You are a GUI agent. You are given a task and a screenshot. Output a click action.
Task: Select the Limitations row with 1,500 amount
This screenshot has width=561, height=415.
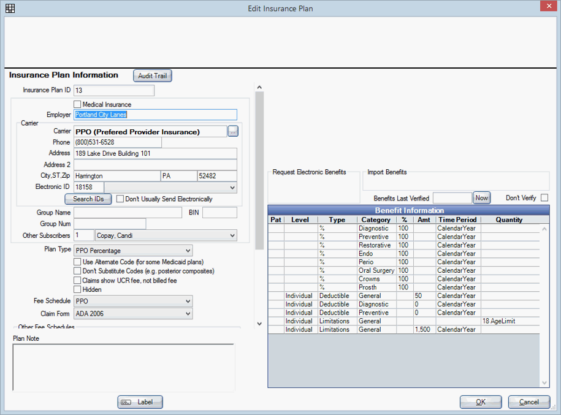(403, 330)
